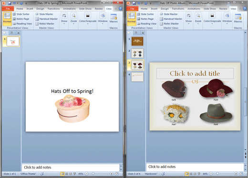
Task: Click Macros button in Photo Album window
Action: pos(238,18)
